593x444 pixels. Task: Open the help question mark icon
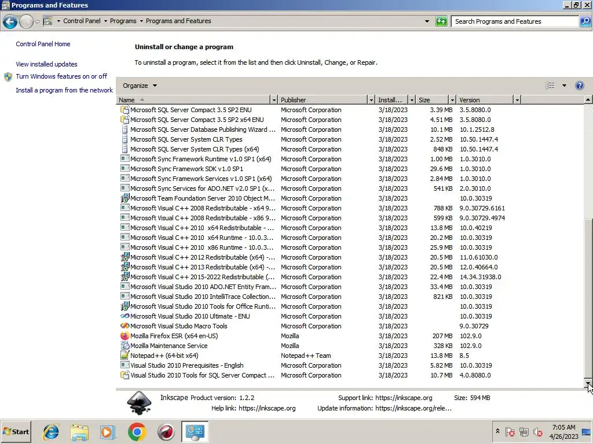coord(579,86)
